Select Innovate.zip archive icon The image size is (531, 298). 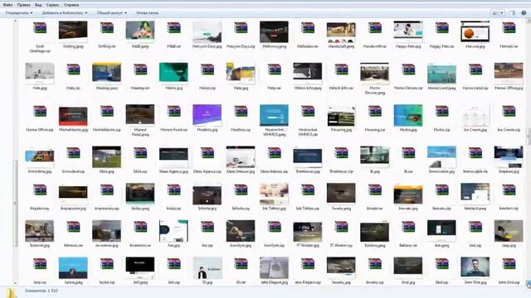441,190
